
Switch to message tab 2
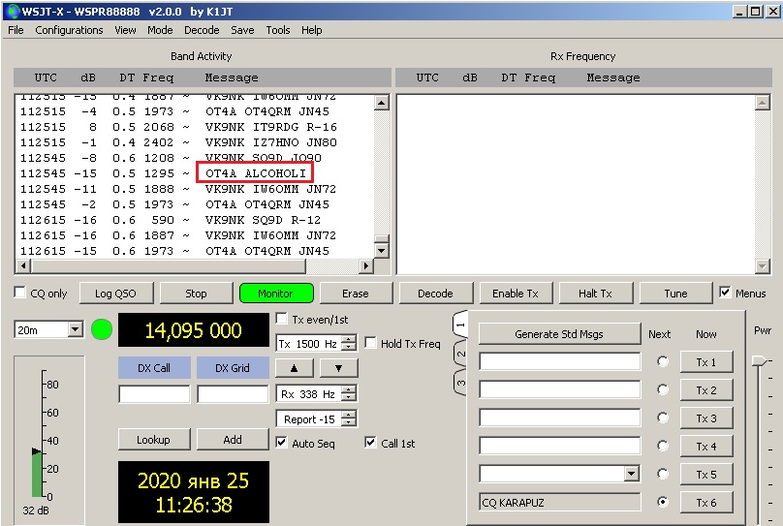pyautogui.click(x=460, y=355)
